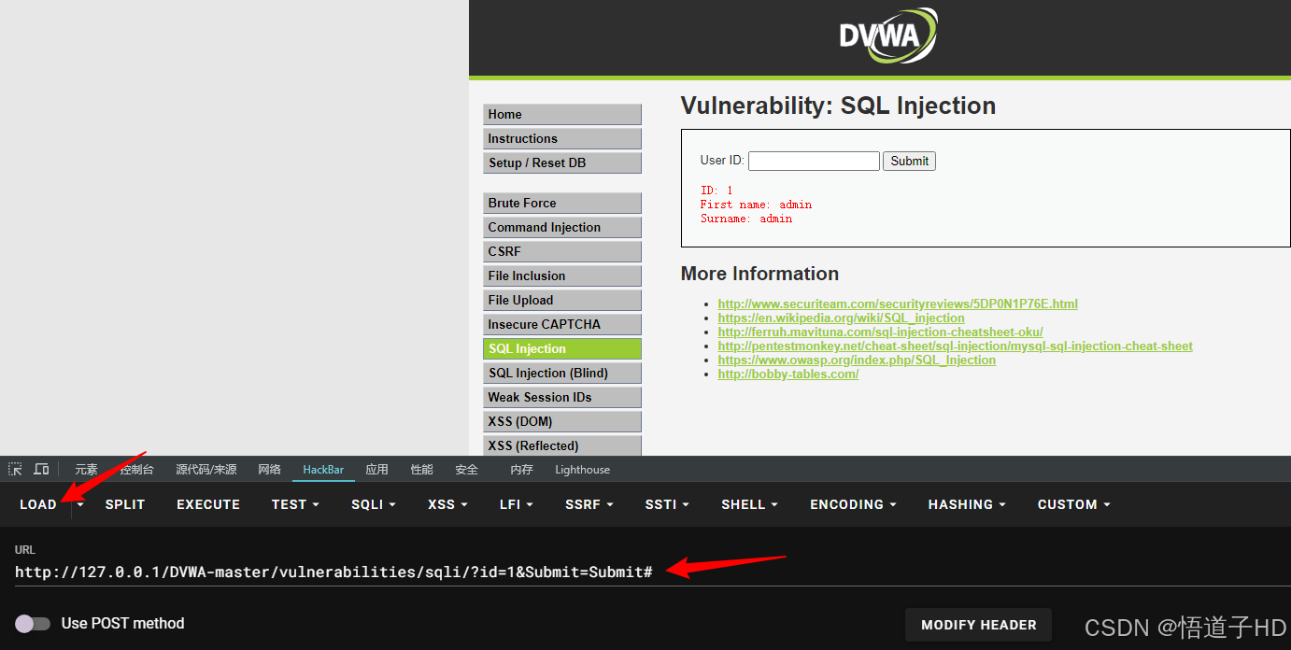Screen dimensions: 1291x650
Task: Switch to the Lighthouse tab
Action: (x=582, y=470)
